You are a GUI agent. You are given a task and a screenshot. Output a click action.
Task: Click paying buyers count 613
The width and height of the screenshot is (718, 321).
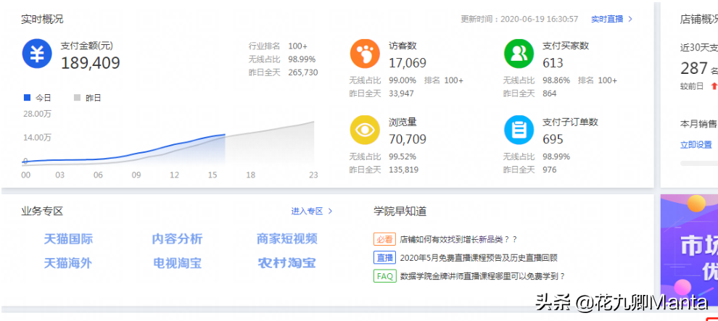click(553, 63)
